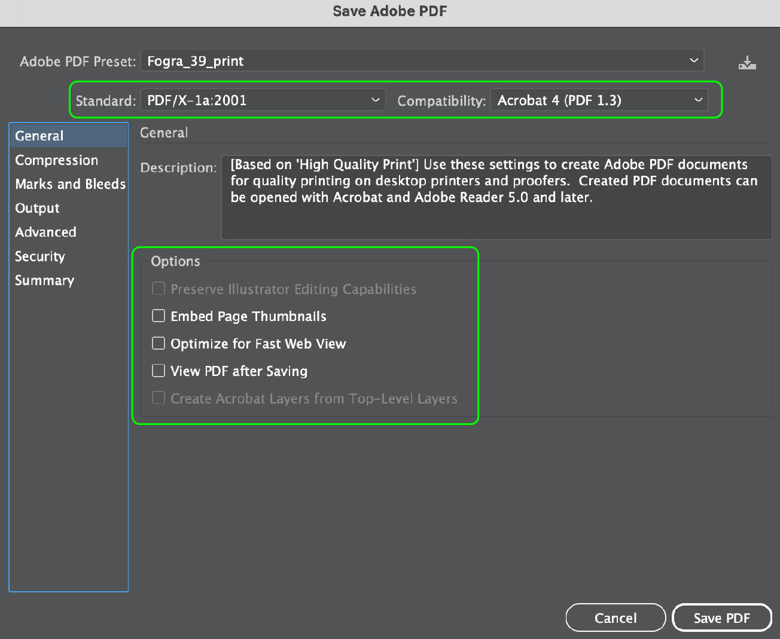Select the General category

tap(68, 136)
